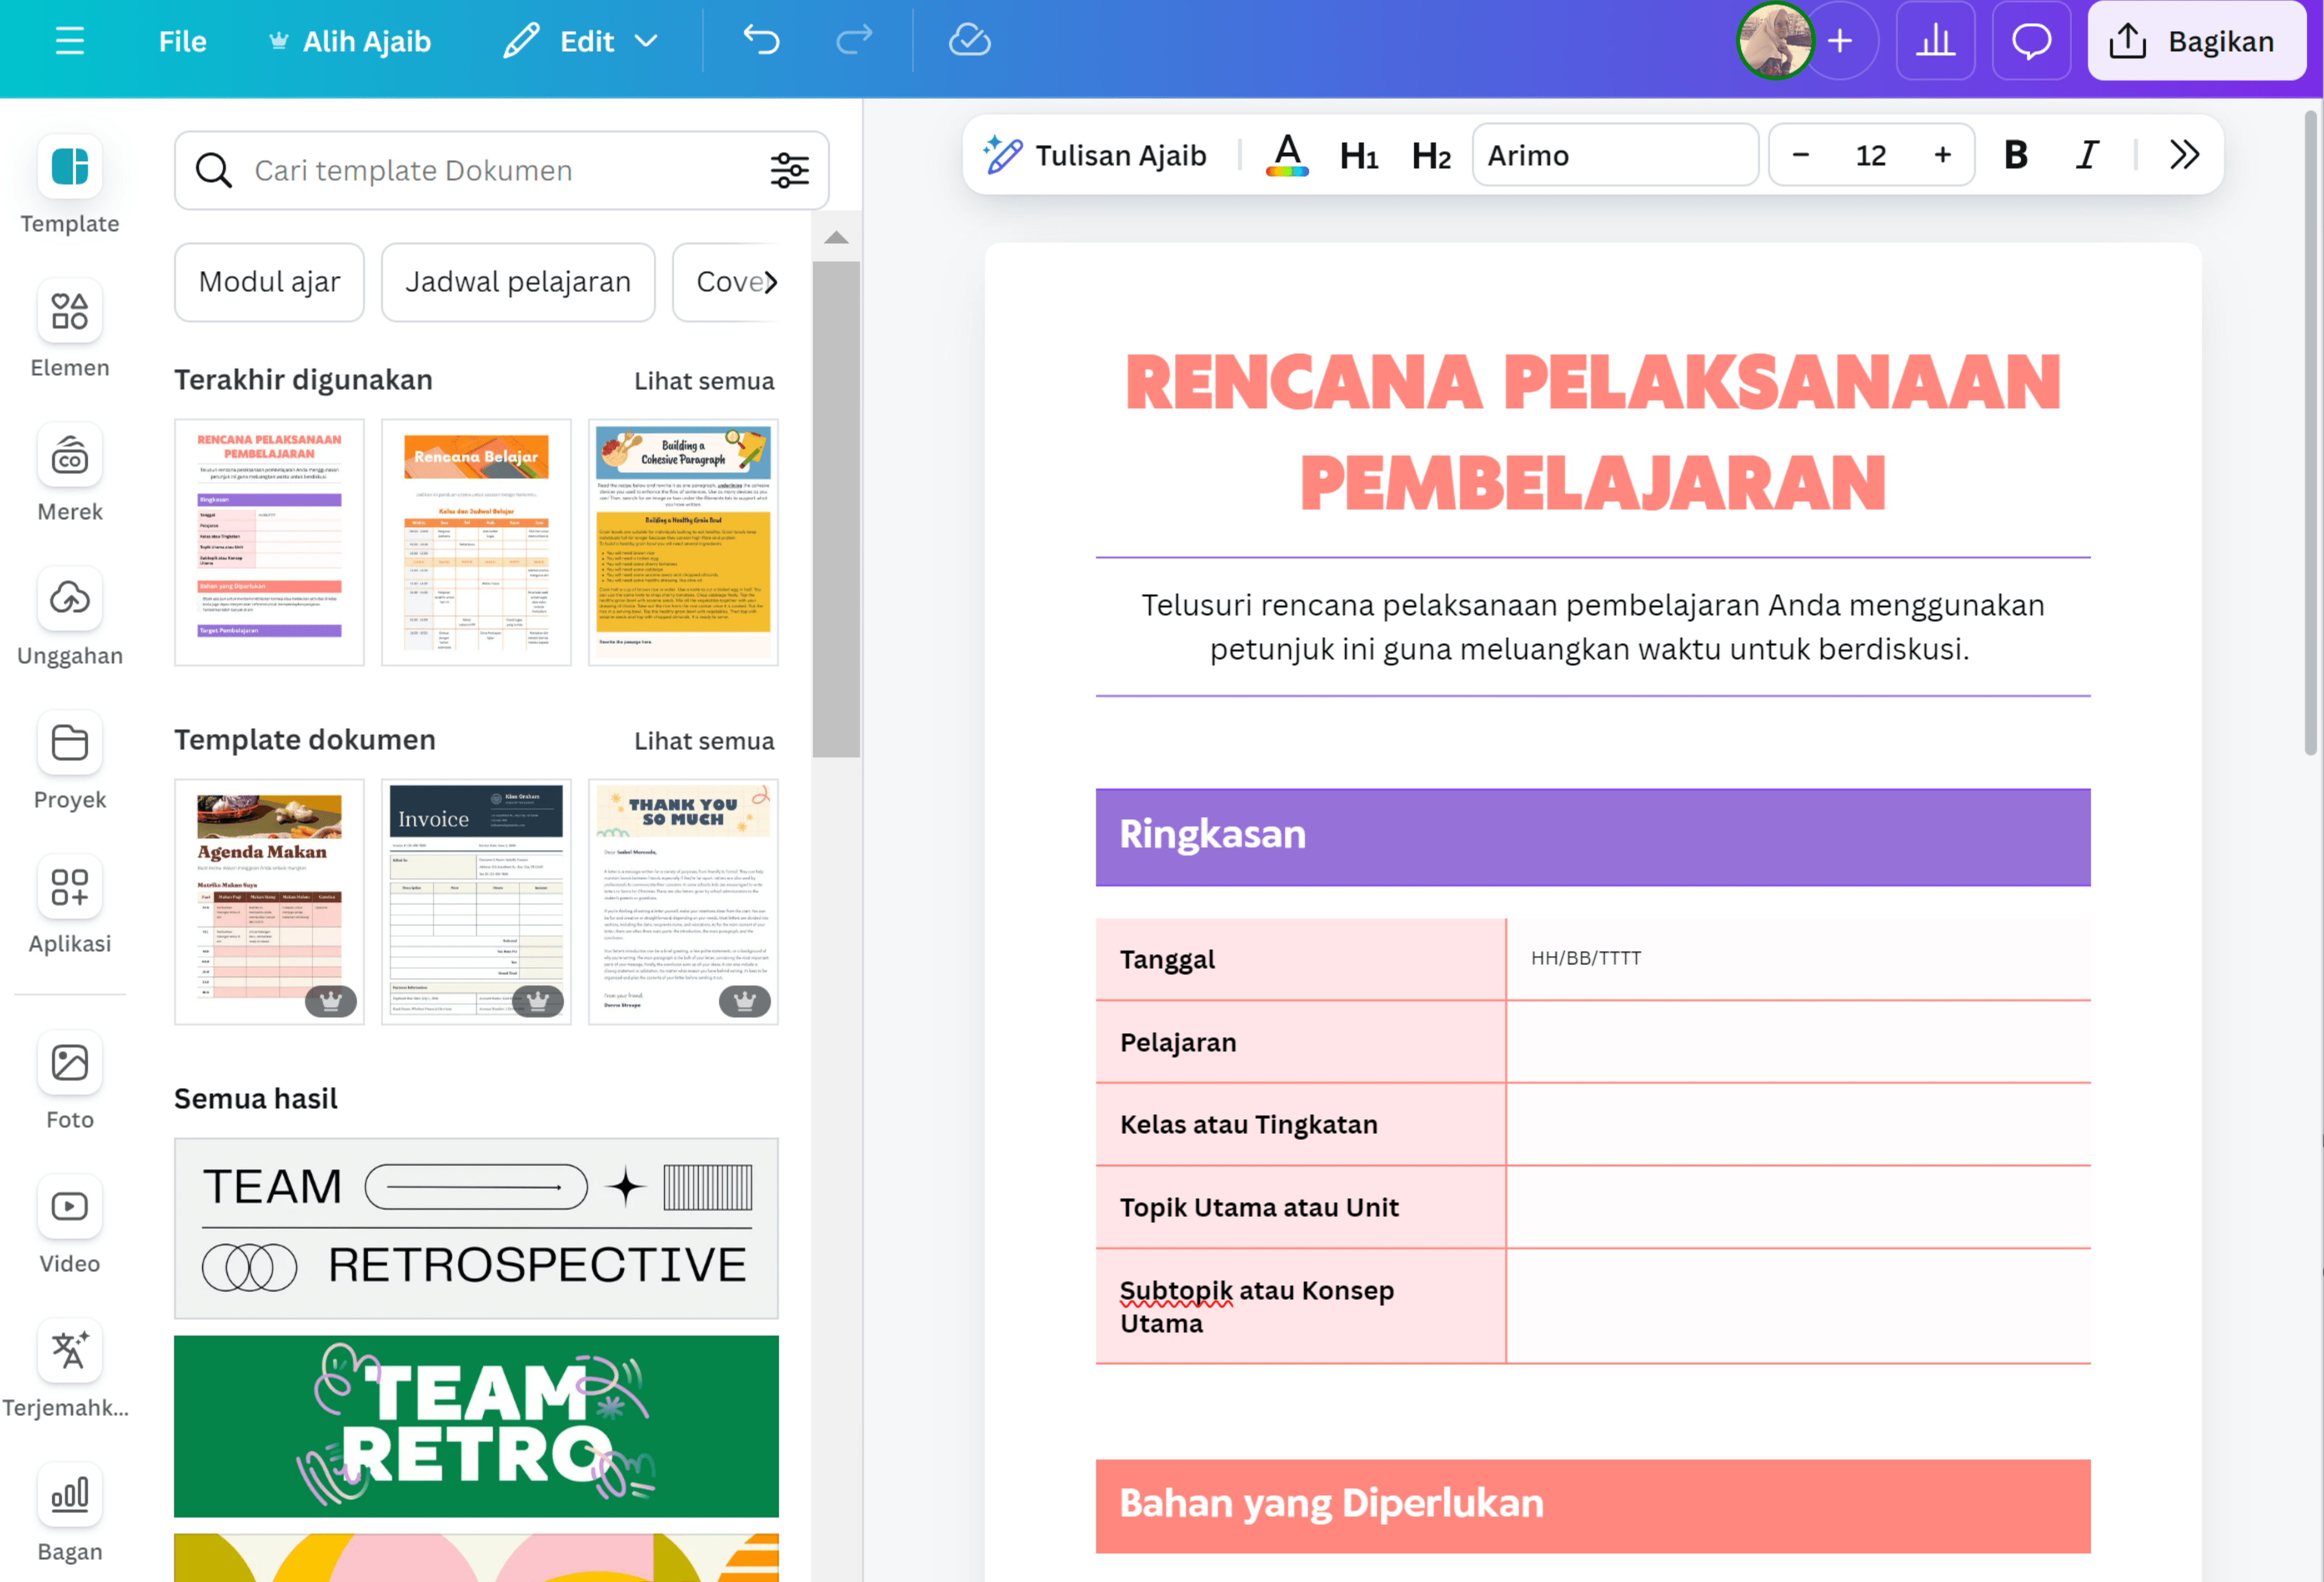This screenshot has width=2324, height=1582.
Task: Open the Rencana Belajar template thumbnail
Action: pyautogui.click(x=476, y=542)
